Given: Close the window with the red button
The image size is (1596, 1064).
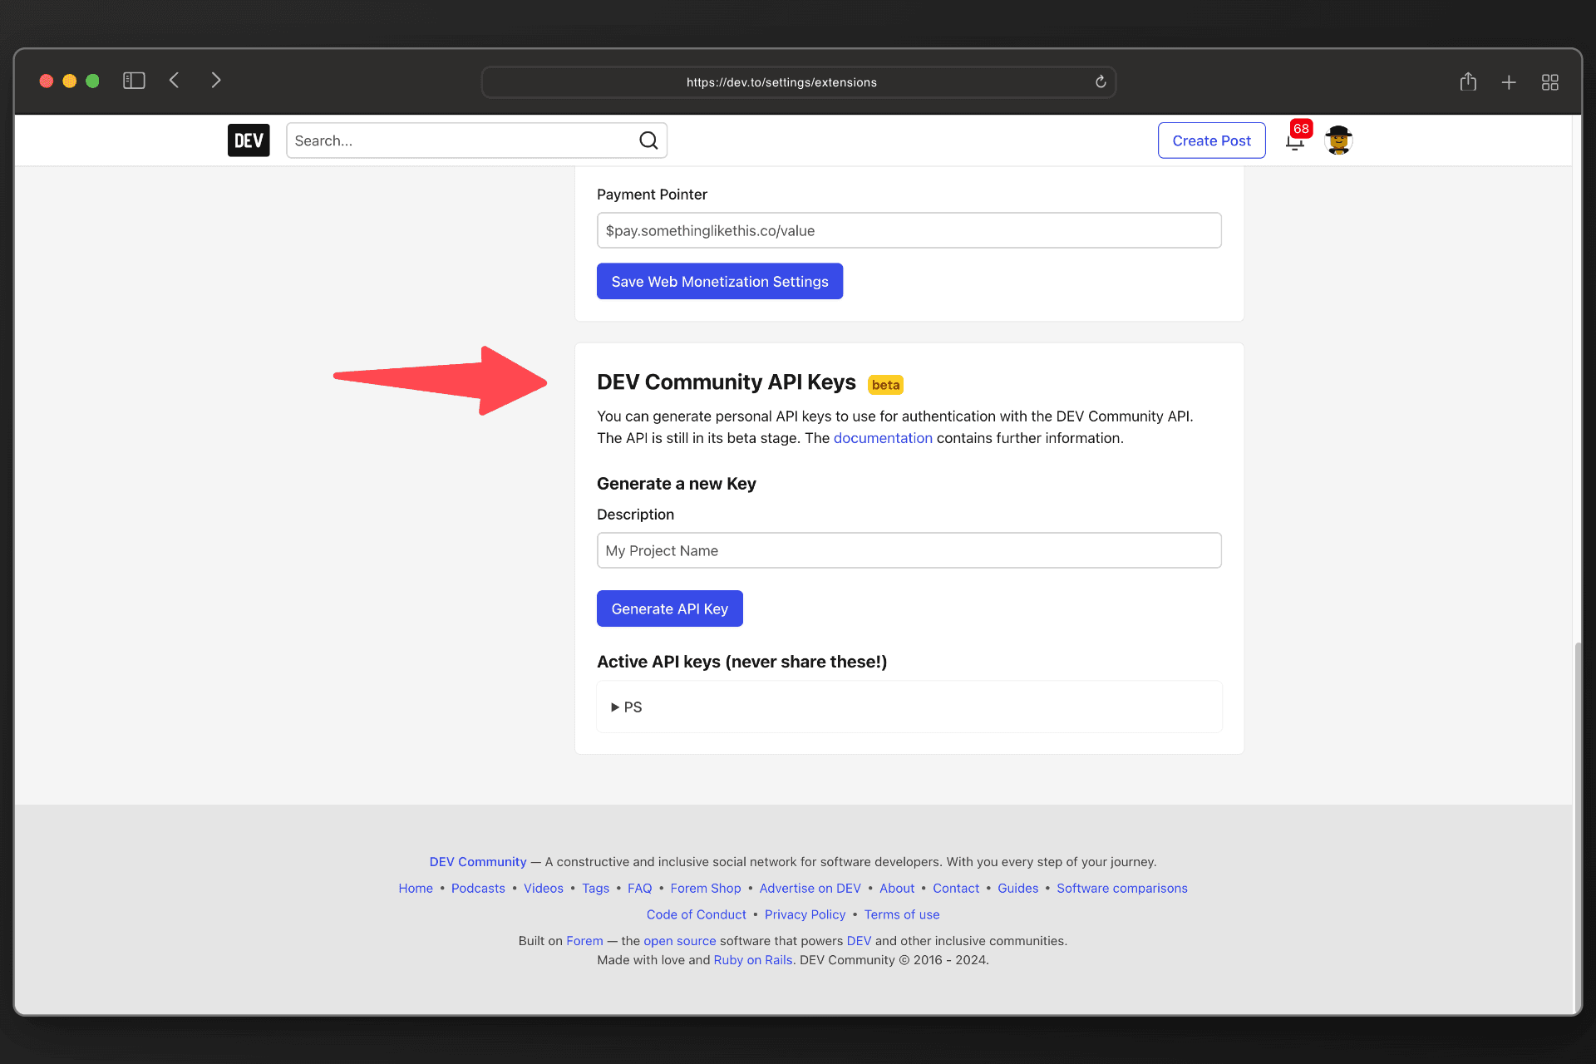Looking at the screenshot, I should [47, 81].
